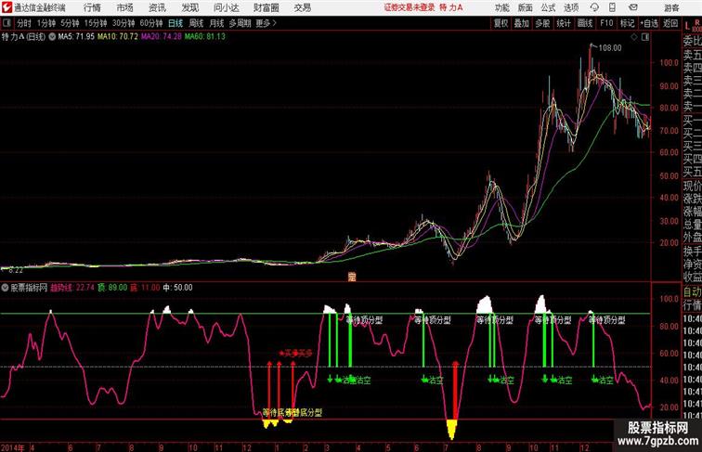Switch to the 60分钟 period
The image size is (702, 452).
(151, 23)
